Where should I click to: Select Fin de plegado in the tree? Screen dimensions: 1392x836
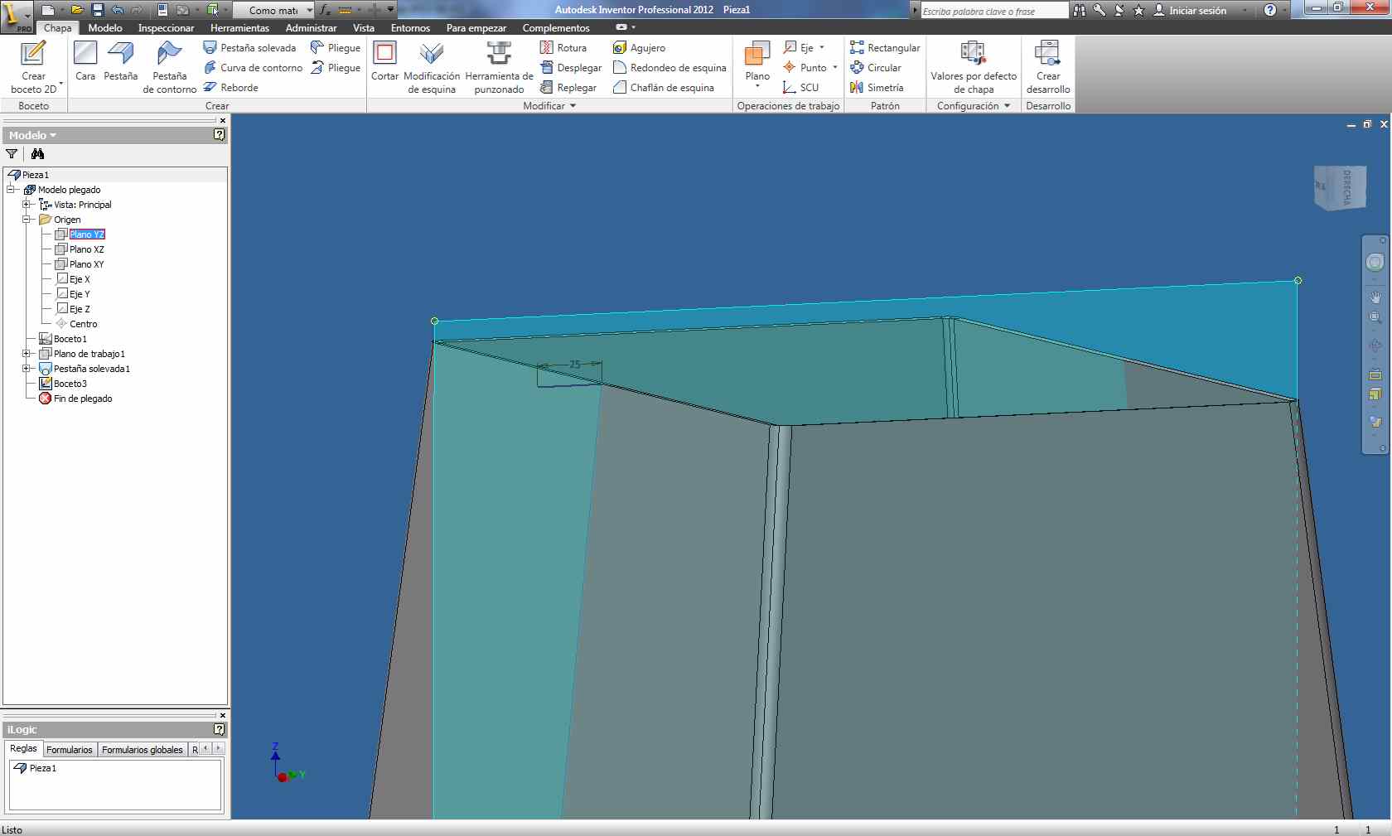(83, 399)
